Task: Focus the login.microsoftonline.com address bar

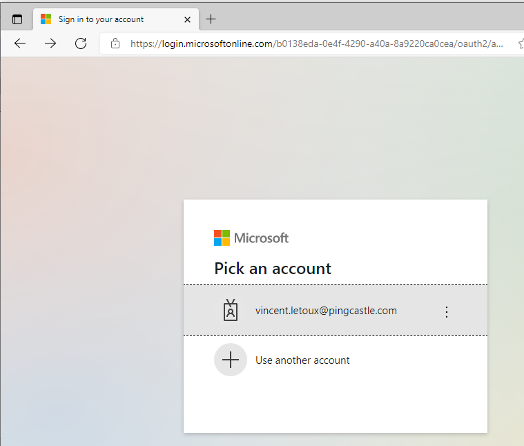Action: click(316, 43)
